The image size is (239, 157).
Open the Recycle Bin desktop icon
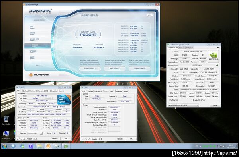point(6,120)
